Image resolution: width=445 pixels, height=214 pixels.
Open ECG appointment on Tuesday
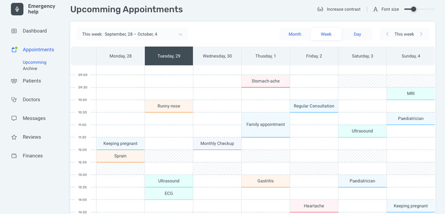click(x=169, y=194)
